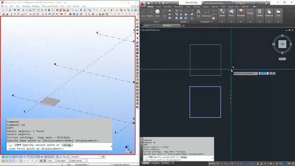The height and width of the screenshot is (166, 295).
Task: Open the WCS dropdown below ViewCube
Action: [x=282, y=59]
